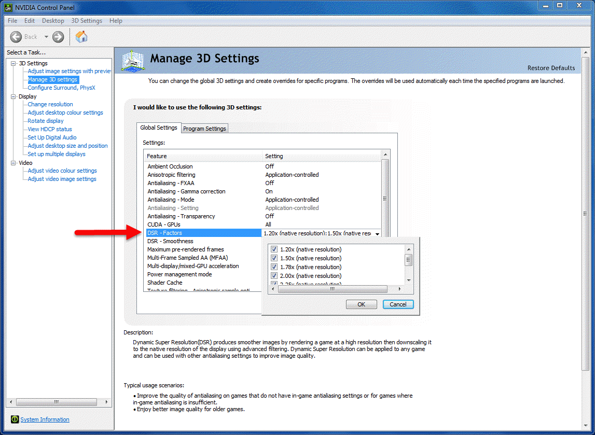Select the Shader Cache row
This screenshot has height=435, width=595.
click(x=204, y=283)
